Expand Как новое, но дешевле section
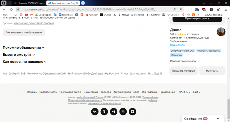Screen dimensions: 230x122 [x=25, y=62]
